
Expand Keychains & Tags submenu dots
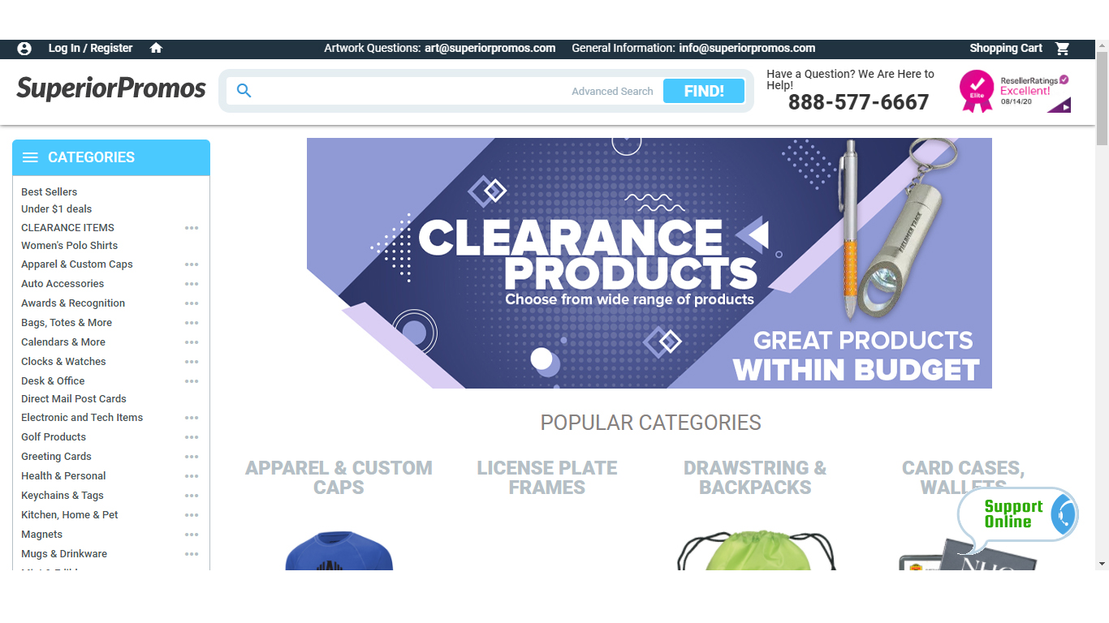[x=192, y=496]
